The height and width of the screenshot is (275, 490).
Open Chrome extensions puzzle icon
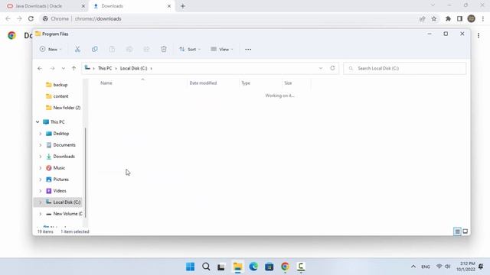[x=448, y=18]
